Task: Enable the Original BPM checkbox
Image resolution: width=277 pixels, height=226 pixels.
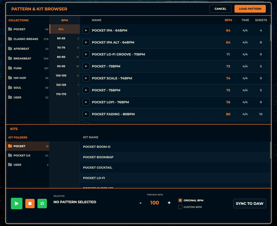Action: (x=180, y=200)
